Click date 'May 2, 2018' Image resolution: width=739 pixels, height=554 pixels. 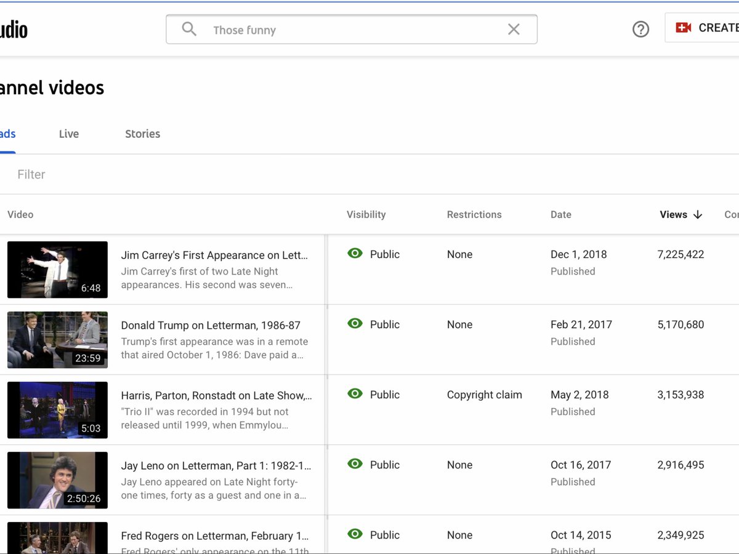click(x=579, y=395)
